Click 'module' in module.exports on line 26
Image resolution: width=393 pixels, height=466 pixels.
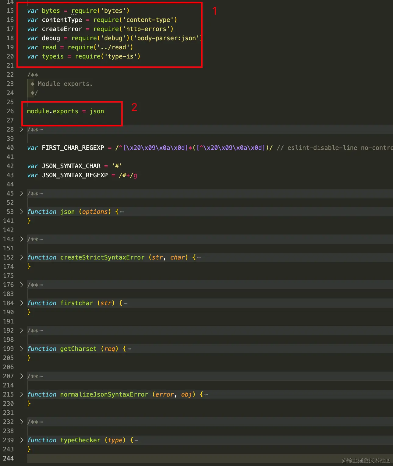click(38, 111)
